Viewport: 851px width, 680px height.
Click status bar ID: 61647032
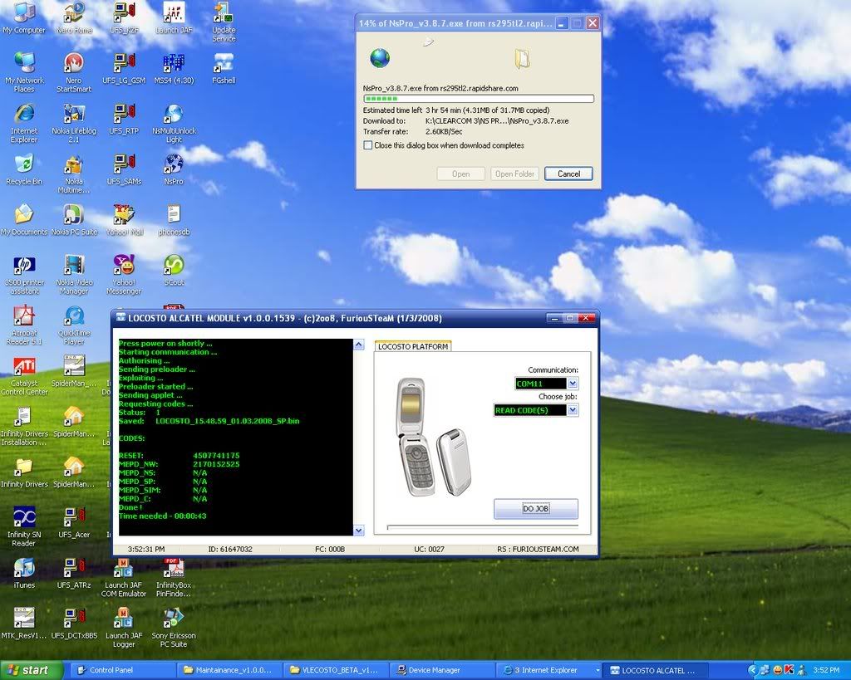click(230, 550)
